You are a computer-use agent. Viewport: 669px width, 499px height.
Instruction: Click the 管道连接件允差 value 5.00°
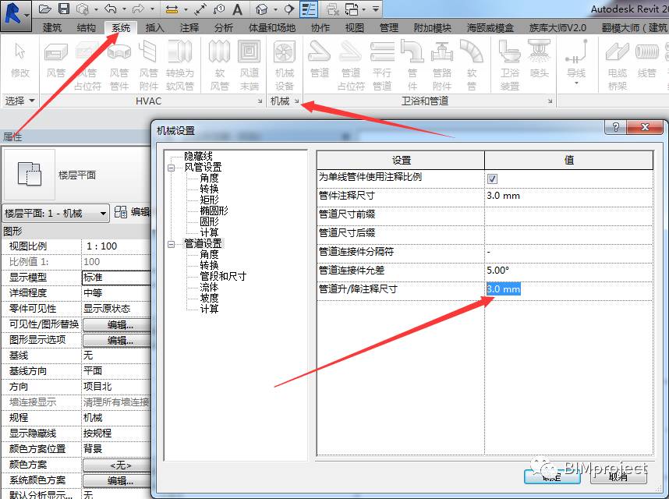[498, 271]
